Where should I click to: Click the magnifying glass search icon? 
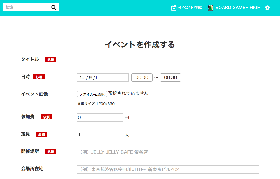(x=54, y=7)
